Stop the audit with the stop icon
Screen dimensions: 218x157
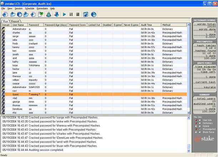coord(78,15)
